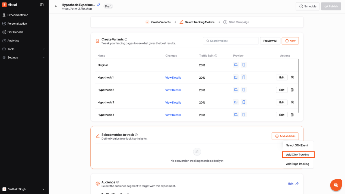Click View Details for Hypothesis 2
The image size is (345, 194).
coord(173,90)
